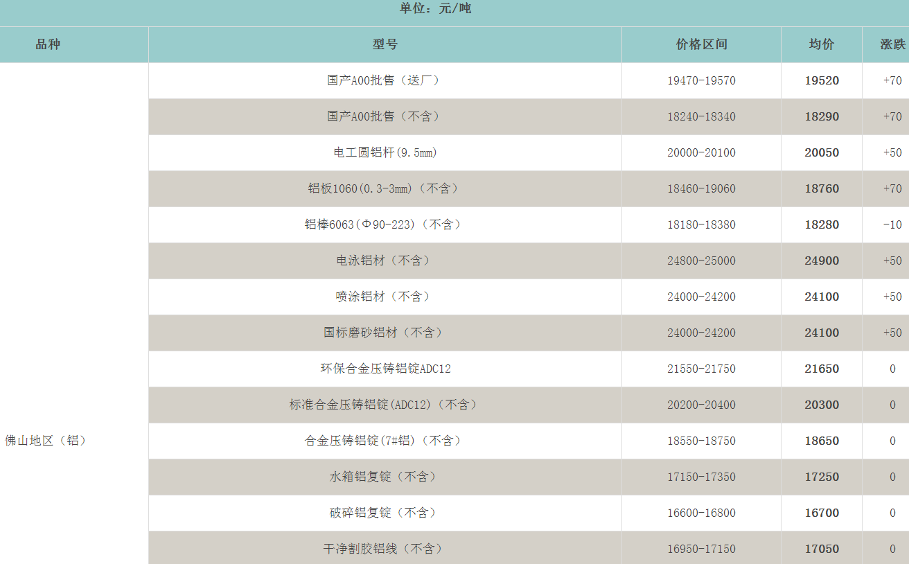Screen dimensions: 909x564
Task: Click 铝棒6063(Φ90-223)（不含） model name
Action: coord(385,224)
